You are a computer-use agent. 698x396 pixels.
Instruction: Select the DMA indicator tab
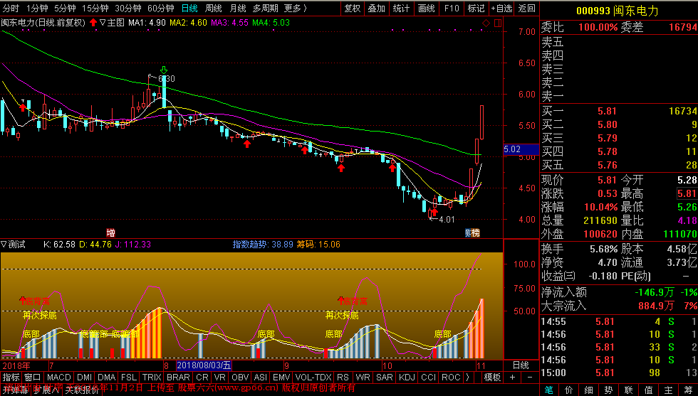(x=106, y=378)
